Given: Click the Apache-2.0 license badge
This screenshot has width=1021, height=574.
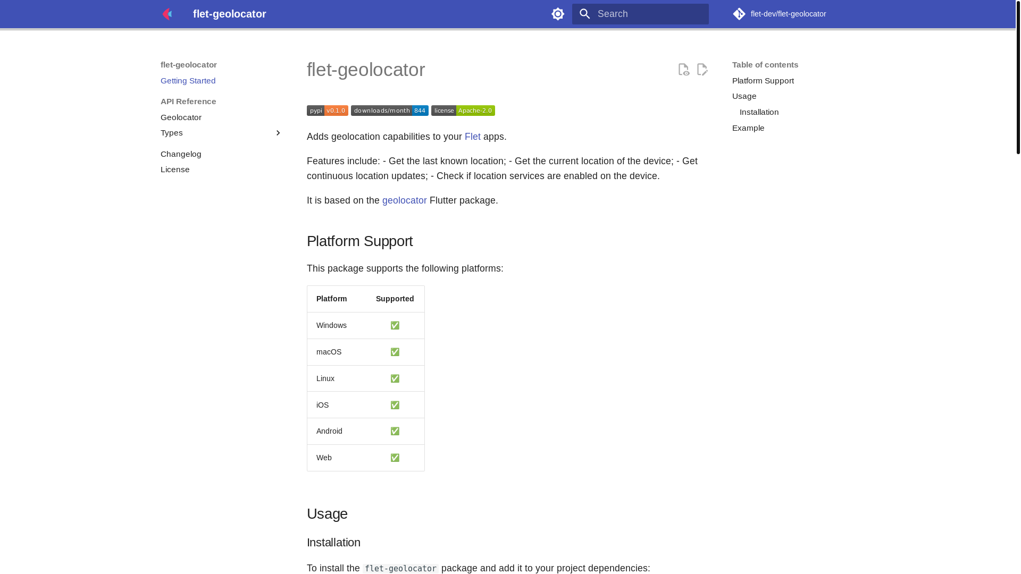Looking at the screenshot, I should [463, 111].
